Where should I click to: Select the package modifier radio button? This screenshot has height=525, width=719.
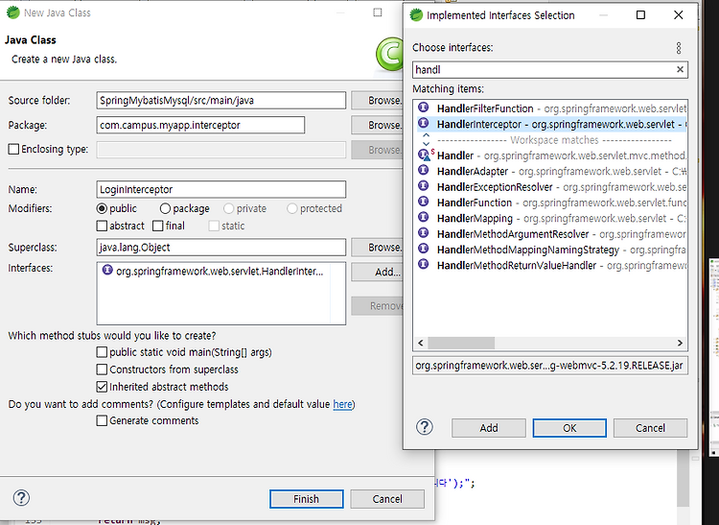click(165, 208)
